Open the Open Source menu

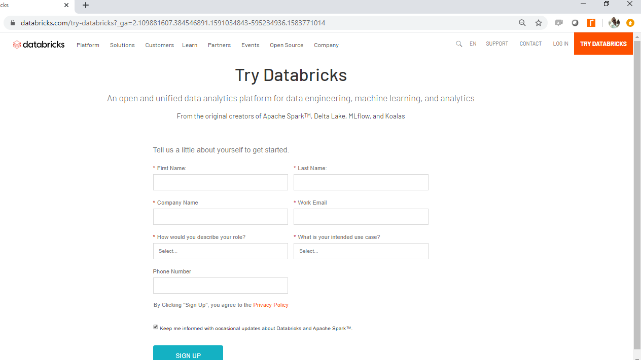point(287,45)
